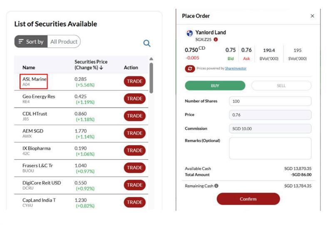Click the Remarks text area
333x225 pixels.
pos(270,148)
